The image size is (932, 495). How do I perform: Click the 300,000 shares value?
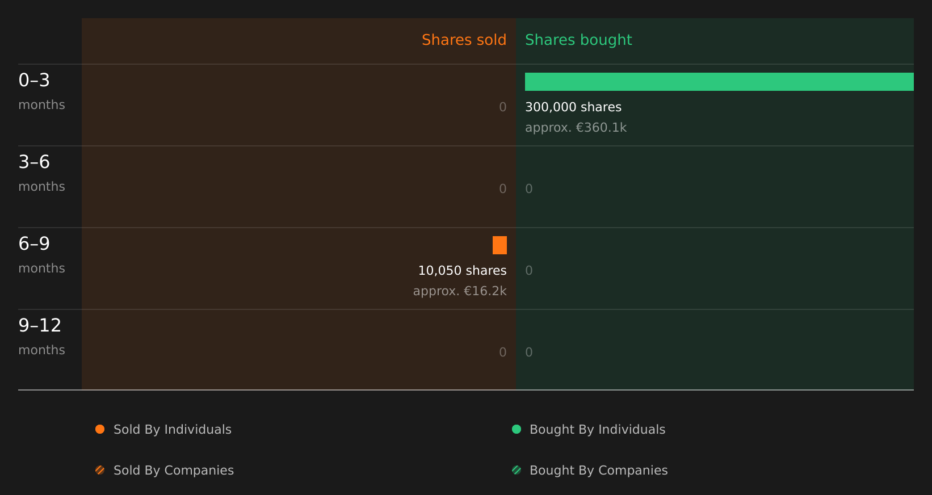[x=573, y=107]
